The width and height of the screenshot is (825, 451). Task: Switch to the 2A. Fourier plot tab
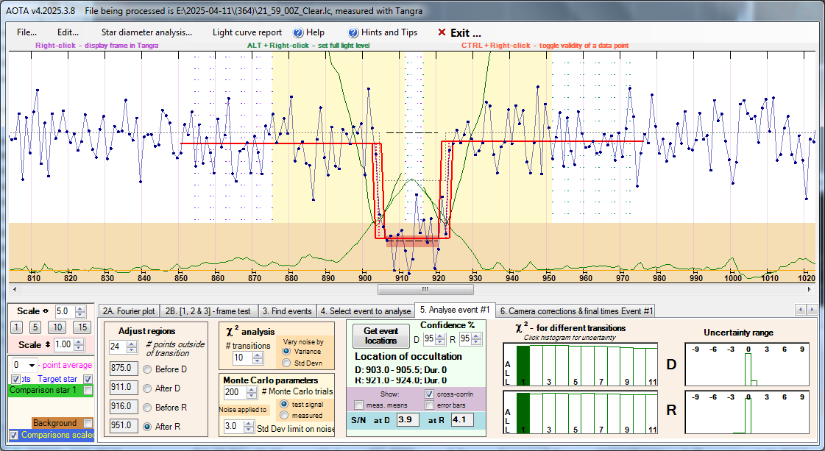[x=129, y=311]
